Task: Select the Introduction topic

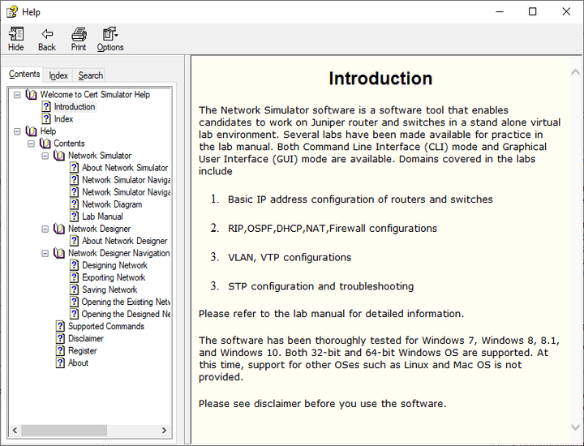Action: point(75,107)
